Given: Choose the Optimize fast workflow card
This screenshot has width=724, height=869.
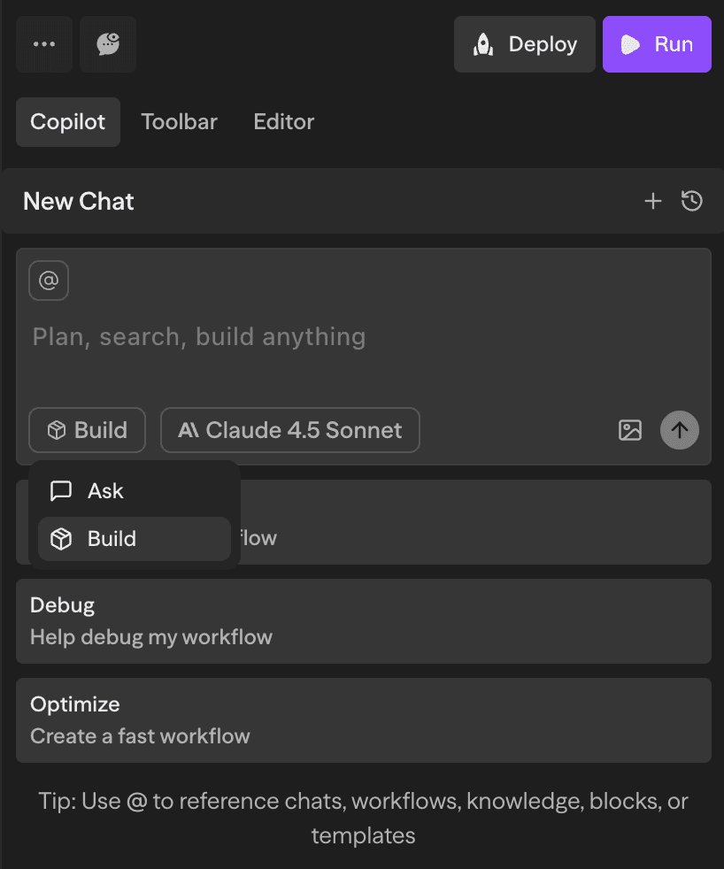Looking at the screenshot, I should (363, 719).
